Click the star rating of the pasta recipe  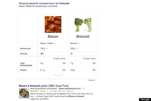coord(35,91)
